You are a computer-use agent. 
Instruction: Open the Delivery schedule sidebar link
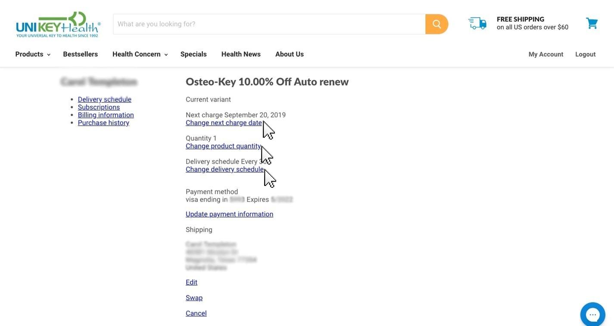105,99
